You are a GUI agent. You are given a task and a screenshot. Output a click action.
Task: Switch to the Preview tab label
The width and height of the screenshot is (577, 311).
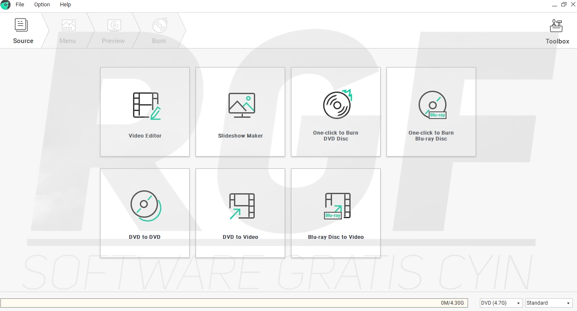click(x=113, y=41)
